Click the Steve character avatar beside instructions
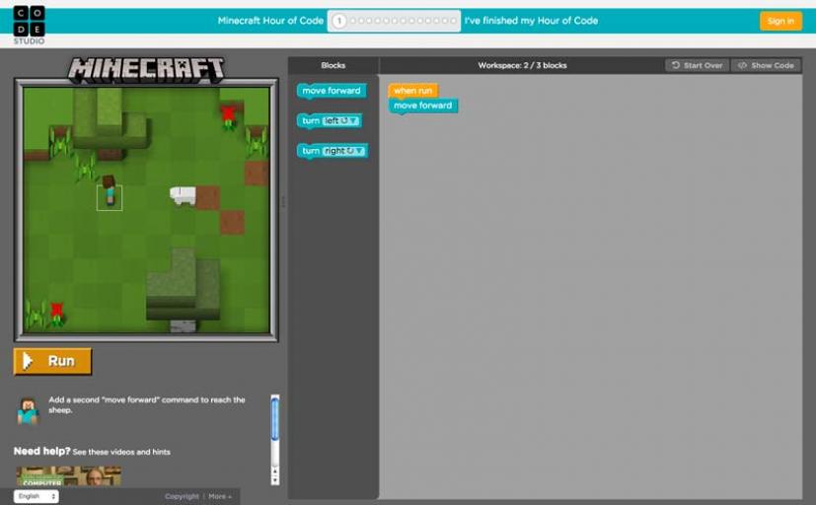Screen dimensions: 816x505 pos(28,411)
